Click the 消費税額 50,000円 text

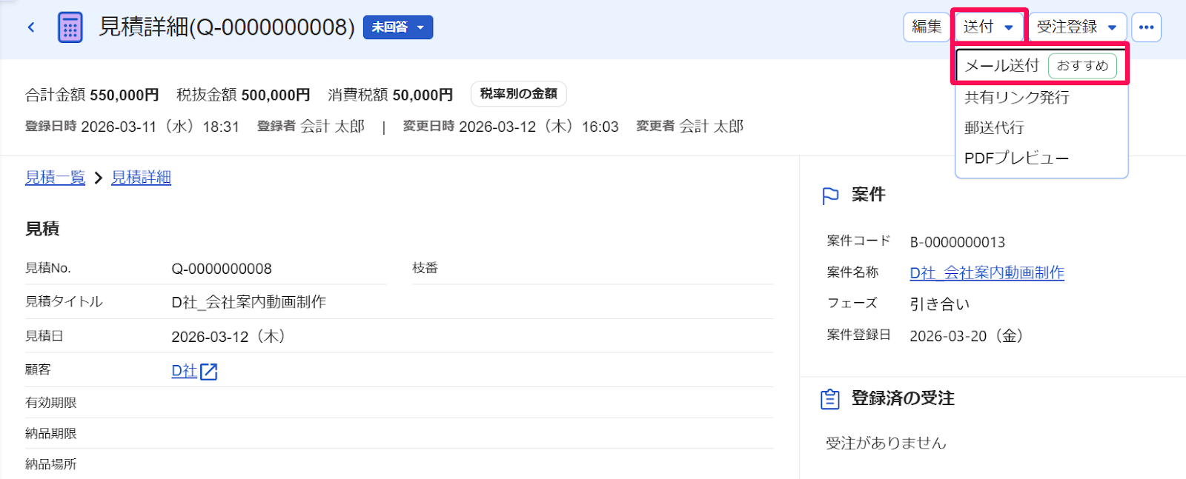pos(390,95)
